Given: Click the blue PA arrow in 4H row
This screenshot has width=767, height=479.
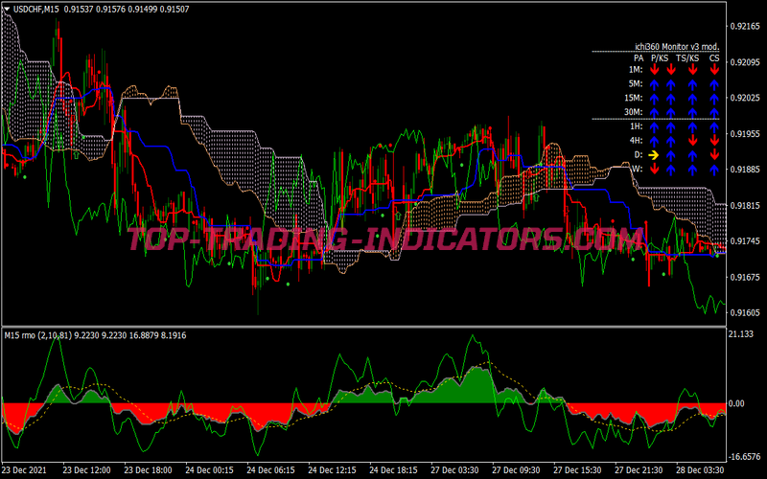Looking at the screenshot, I should [x=654, y=141].
